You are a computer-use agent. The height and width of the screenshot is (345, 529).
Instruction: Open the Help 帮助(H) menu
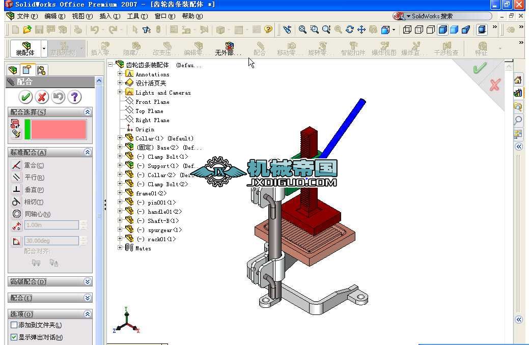pyautogui.click(x=192, y=16)
